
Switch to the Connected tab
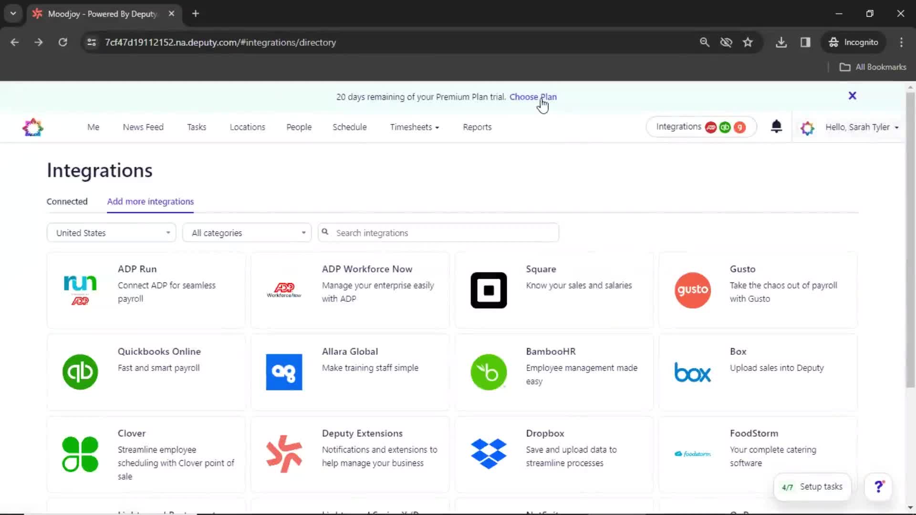(x=67, y=202)
